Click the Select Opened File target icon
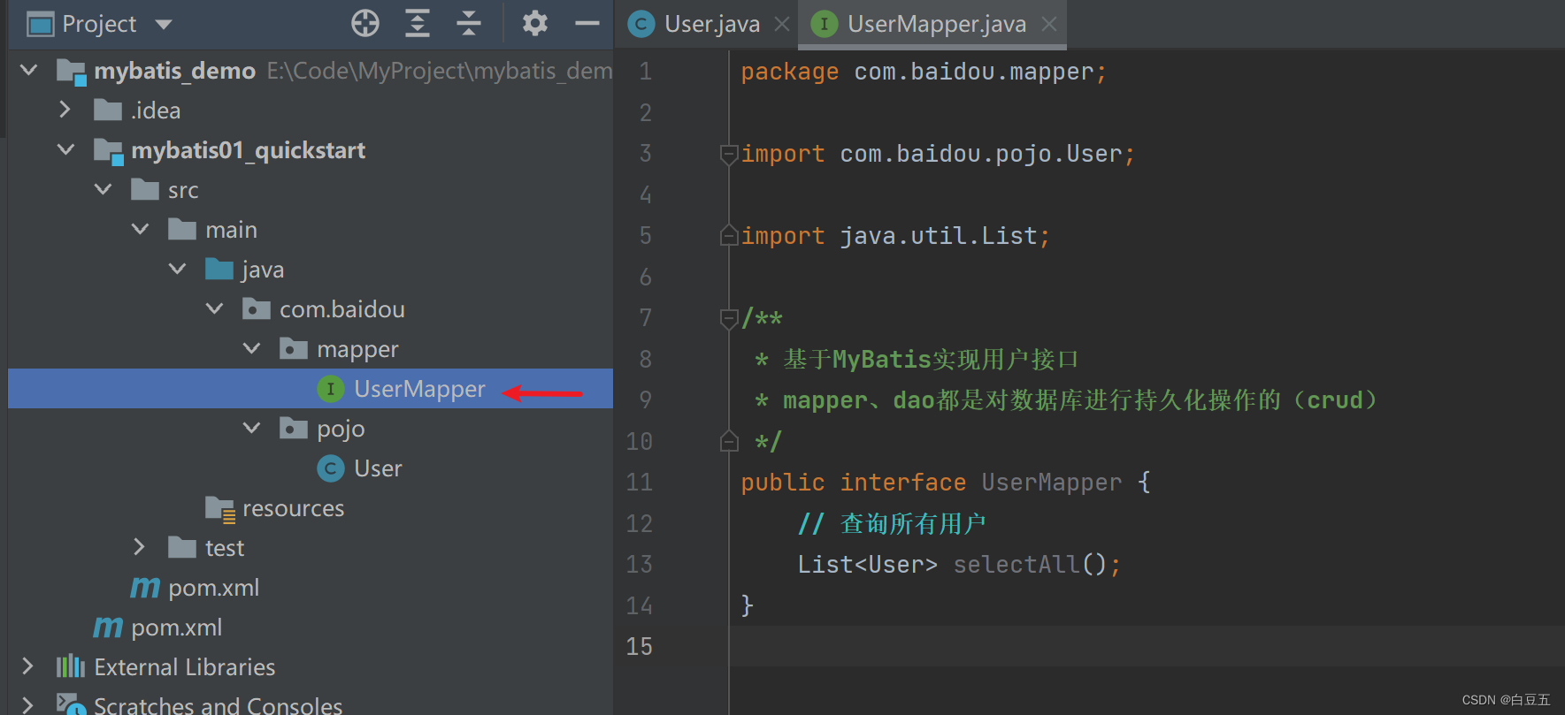1565x715 pixels. (364, 23)
